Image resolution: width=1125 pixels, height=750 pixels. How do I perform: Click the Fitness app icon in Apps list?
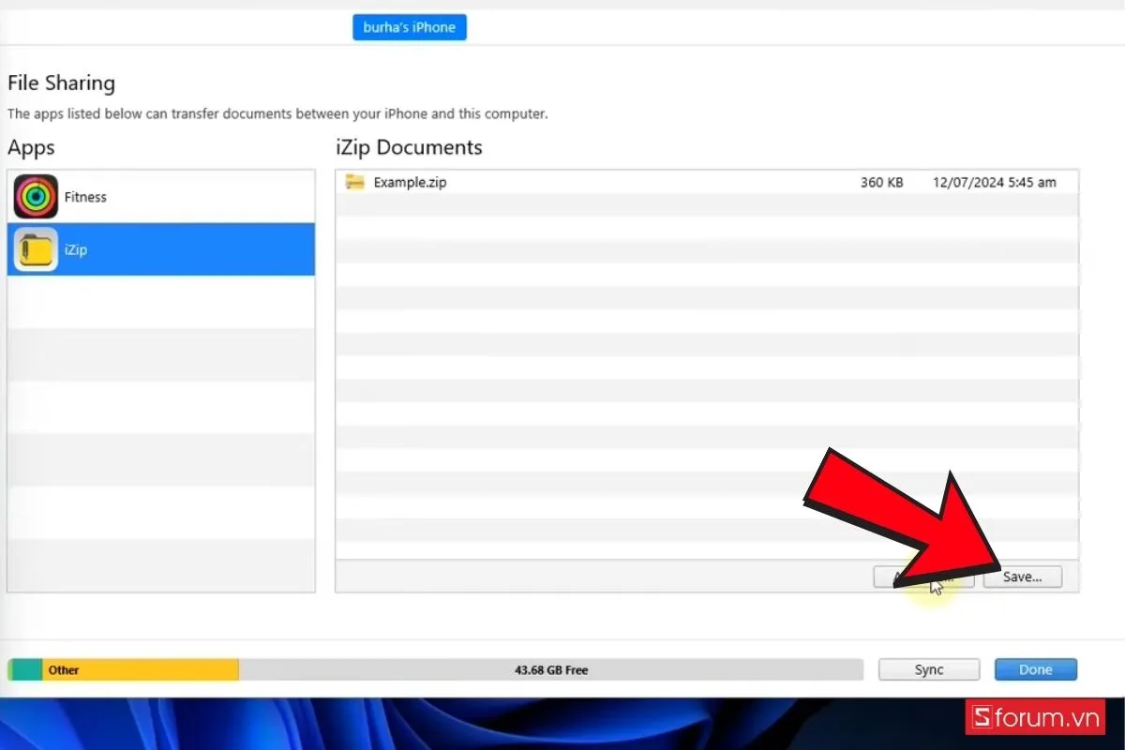point(35,197)
